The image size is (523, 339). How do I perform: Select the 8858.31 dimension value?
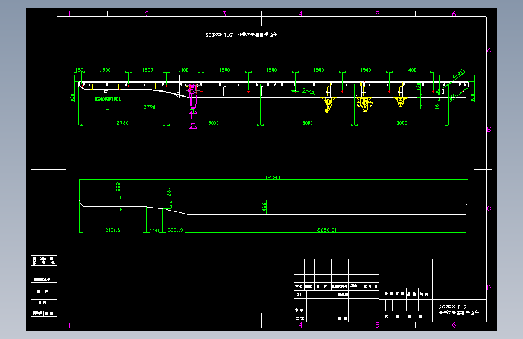pyautogui.click(x=326, y=230)
